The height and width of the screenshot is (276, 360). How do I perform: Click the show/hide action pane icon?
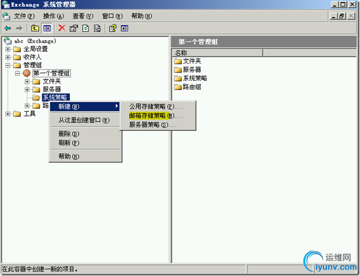(x=124, y=29)
